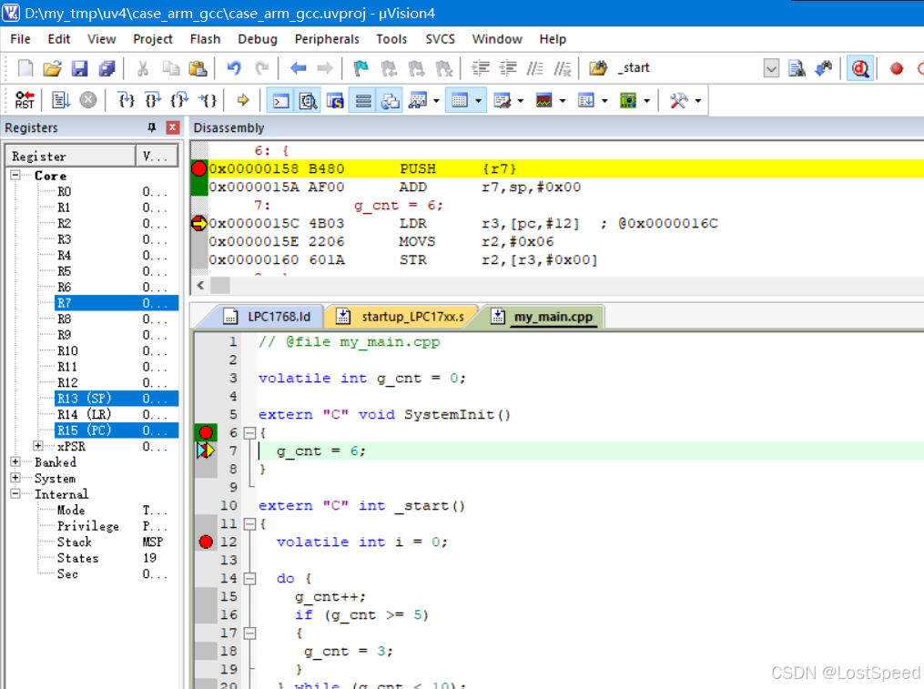Open the find-text combo box dropdown

771,68
